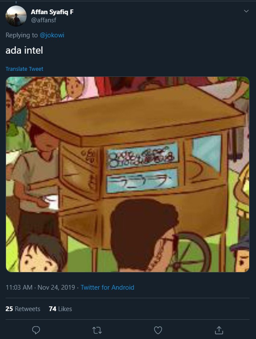The image size is (256, 339).
Task: Click the Twitter for Android source link
Action: (x=107, y=287)
